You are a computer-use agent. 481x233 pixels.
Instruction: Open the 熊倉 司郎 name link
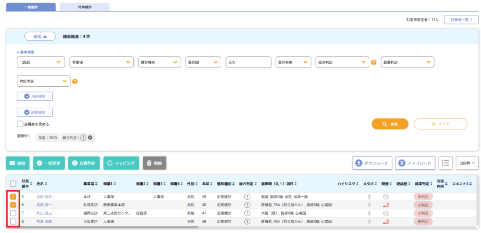(44, 221)
